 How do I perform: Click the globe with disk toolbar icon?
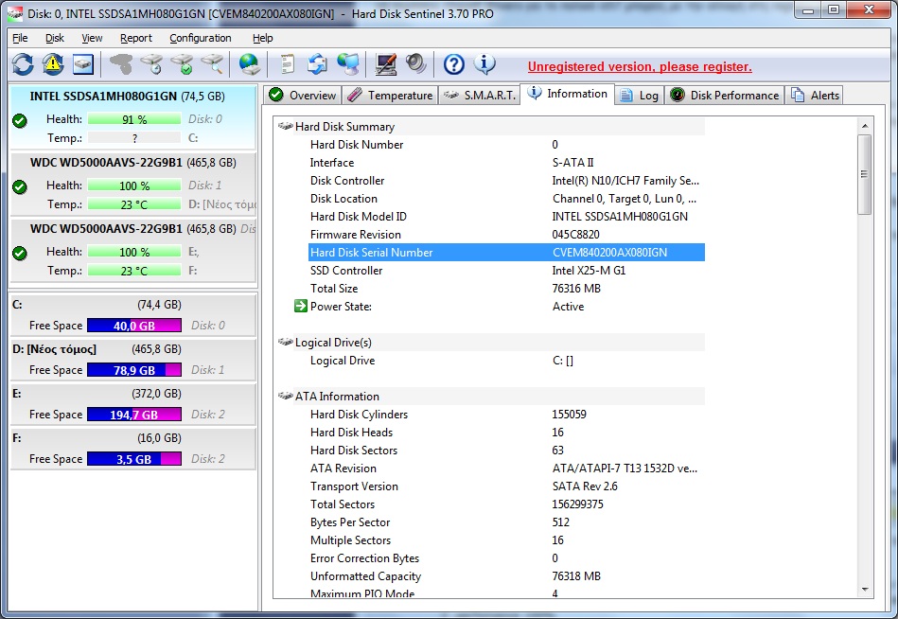(x=250, y=64)
